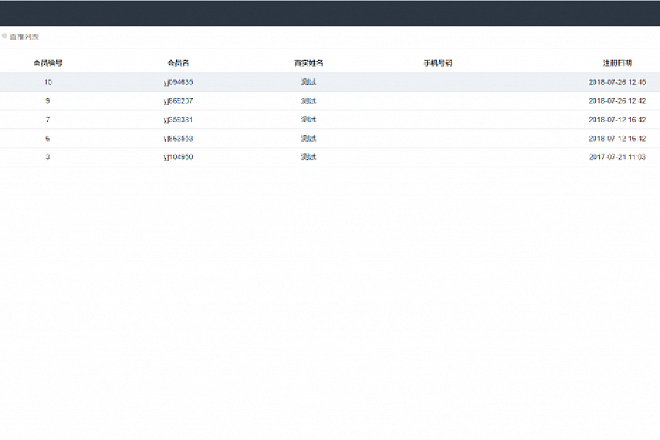Click the date 2017-07-21 11:03
This screenshot has width=660, height=440.
pyautogui.click(x=617, y=157)
